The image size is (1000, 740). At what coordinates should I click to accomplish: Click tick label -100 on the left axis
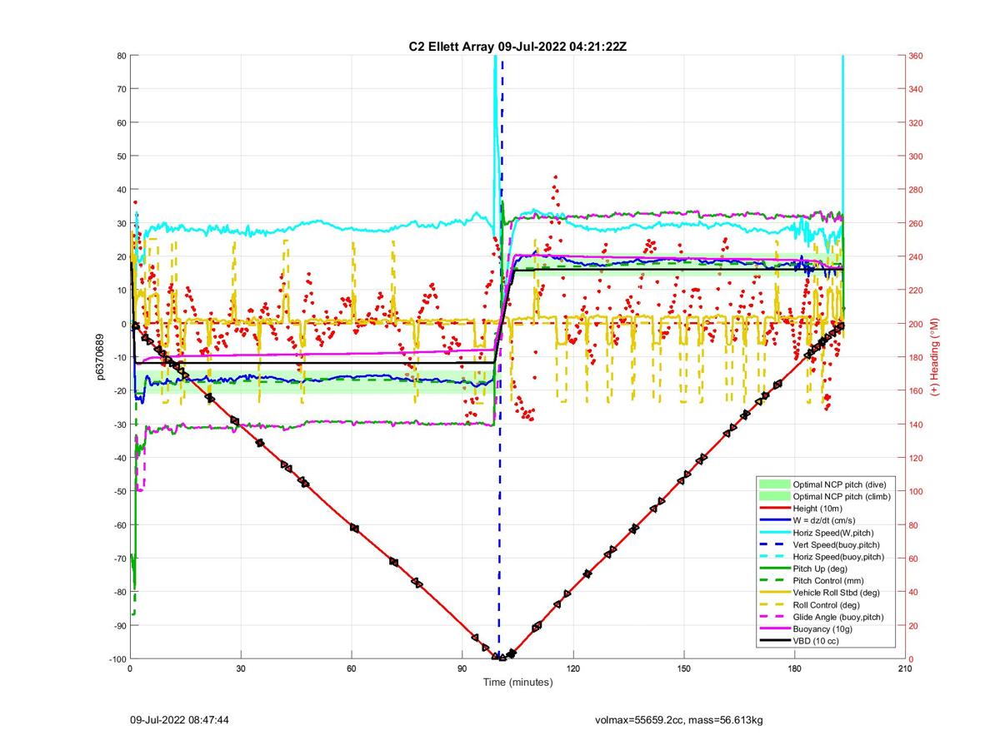[117, 658]
